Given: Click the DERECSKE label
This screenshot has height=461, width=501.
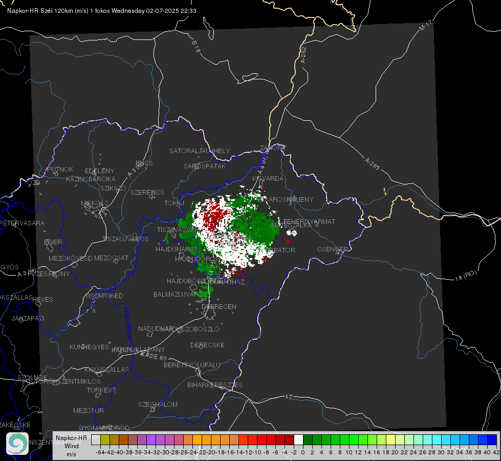Looking at the screenshot, I should point(207,345).
